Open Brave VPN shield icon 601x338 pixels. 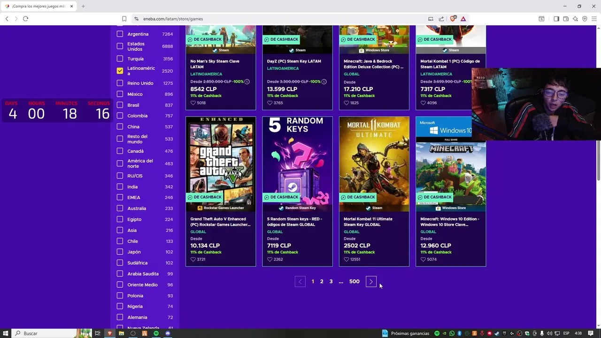coord(585,19)
